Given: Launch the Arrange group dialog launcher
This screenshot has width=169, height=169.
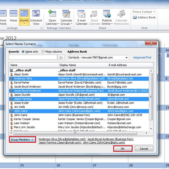Looking at the screenshot, I should click(x=41, y=28).
